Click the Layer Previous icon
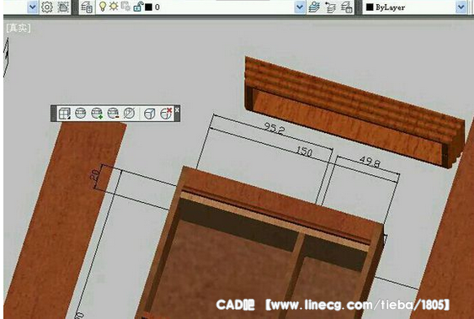This screenshot has height=319, width=474. click(x=330, y=7)
